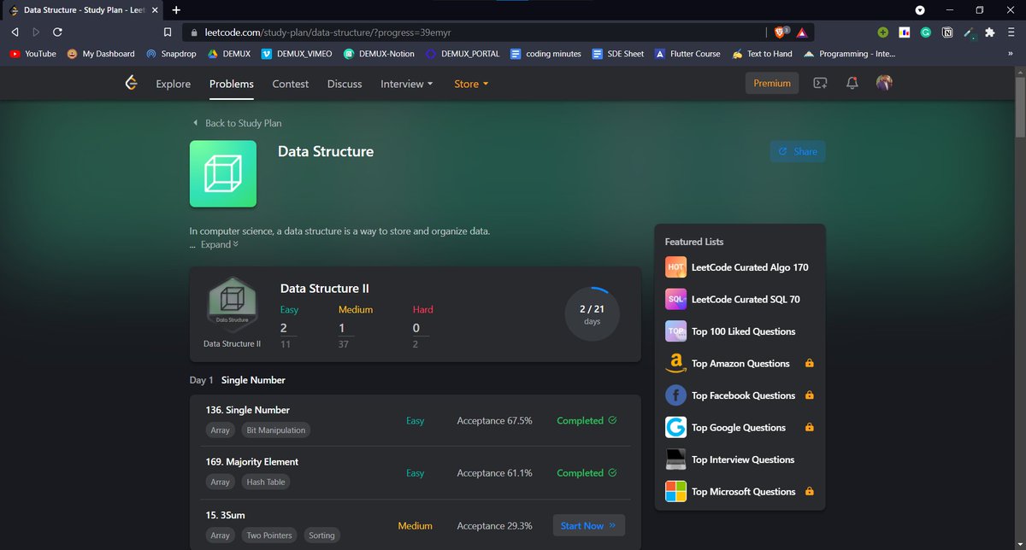1026x550 pixels.
Task: Bookmark this page icon in address bar
Action: pyautogui.click(x=168, y=32)
